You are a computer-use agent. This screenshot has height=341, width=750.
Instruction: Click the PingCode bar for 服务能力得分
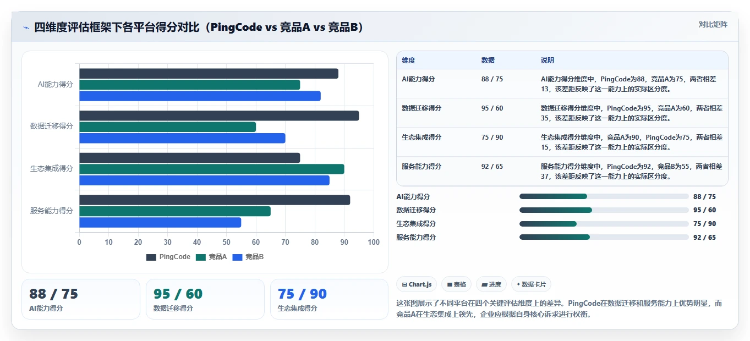point(215,200)
